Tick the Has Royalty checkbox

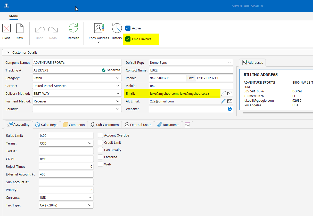click(x=100, y=150)
